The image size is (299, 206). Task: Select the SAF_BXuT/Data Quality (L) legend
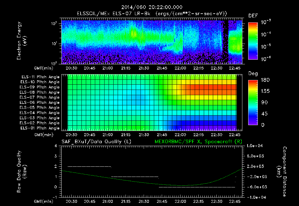(96, 142)
